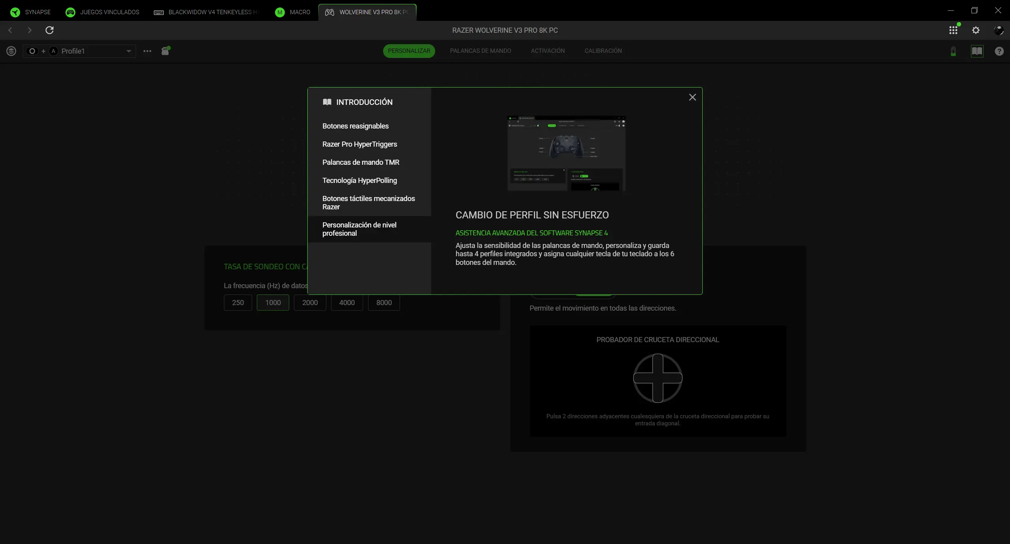Toggle the switch next to Profile1

[x=32, y=51]
